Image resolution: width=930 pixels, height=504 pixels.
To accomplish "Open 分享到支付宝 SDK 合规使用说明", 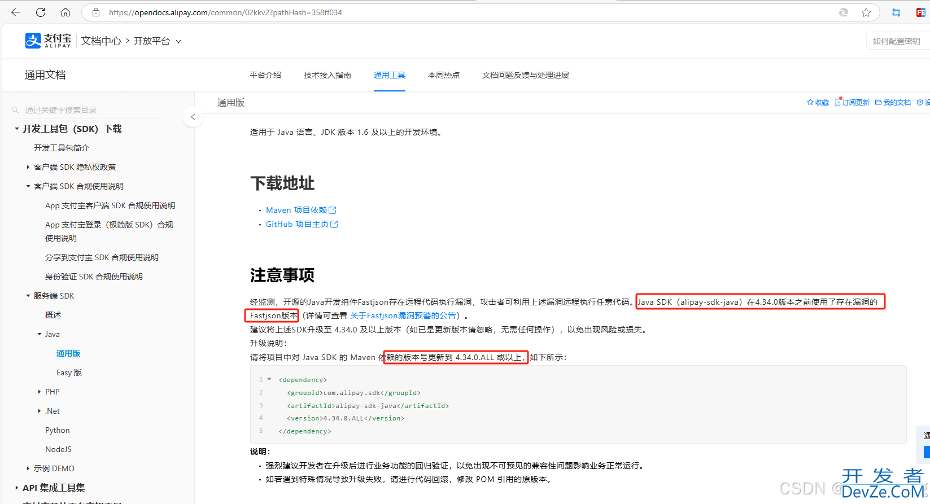I will coord(102,257).
